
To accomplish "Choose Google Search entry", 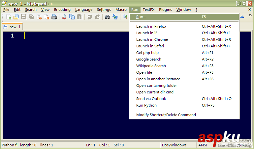I will [184, 59].
